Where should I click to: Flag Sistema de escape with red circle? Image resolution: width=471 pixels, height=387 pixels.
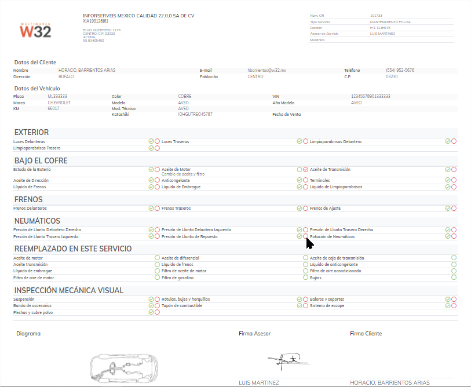(x=454, y=305)
